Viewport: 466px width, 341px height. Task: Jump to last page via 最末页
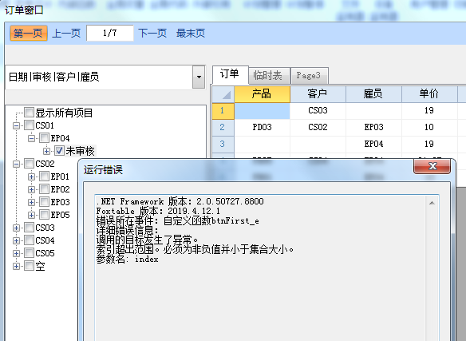click(191, 33)
